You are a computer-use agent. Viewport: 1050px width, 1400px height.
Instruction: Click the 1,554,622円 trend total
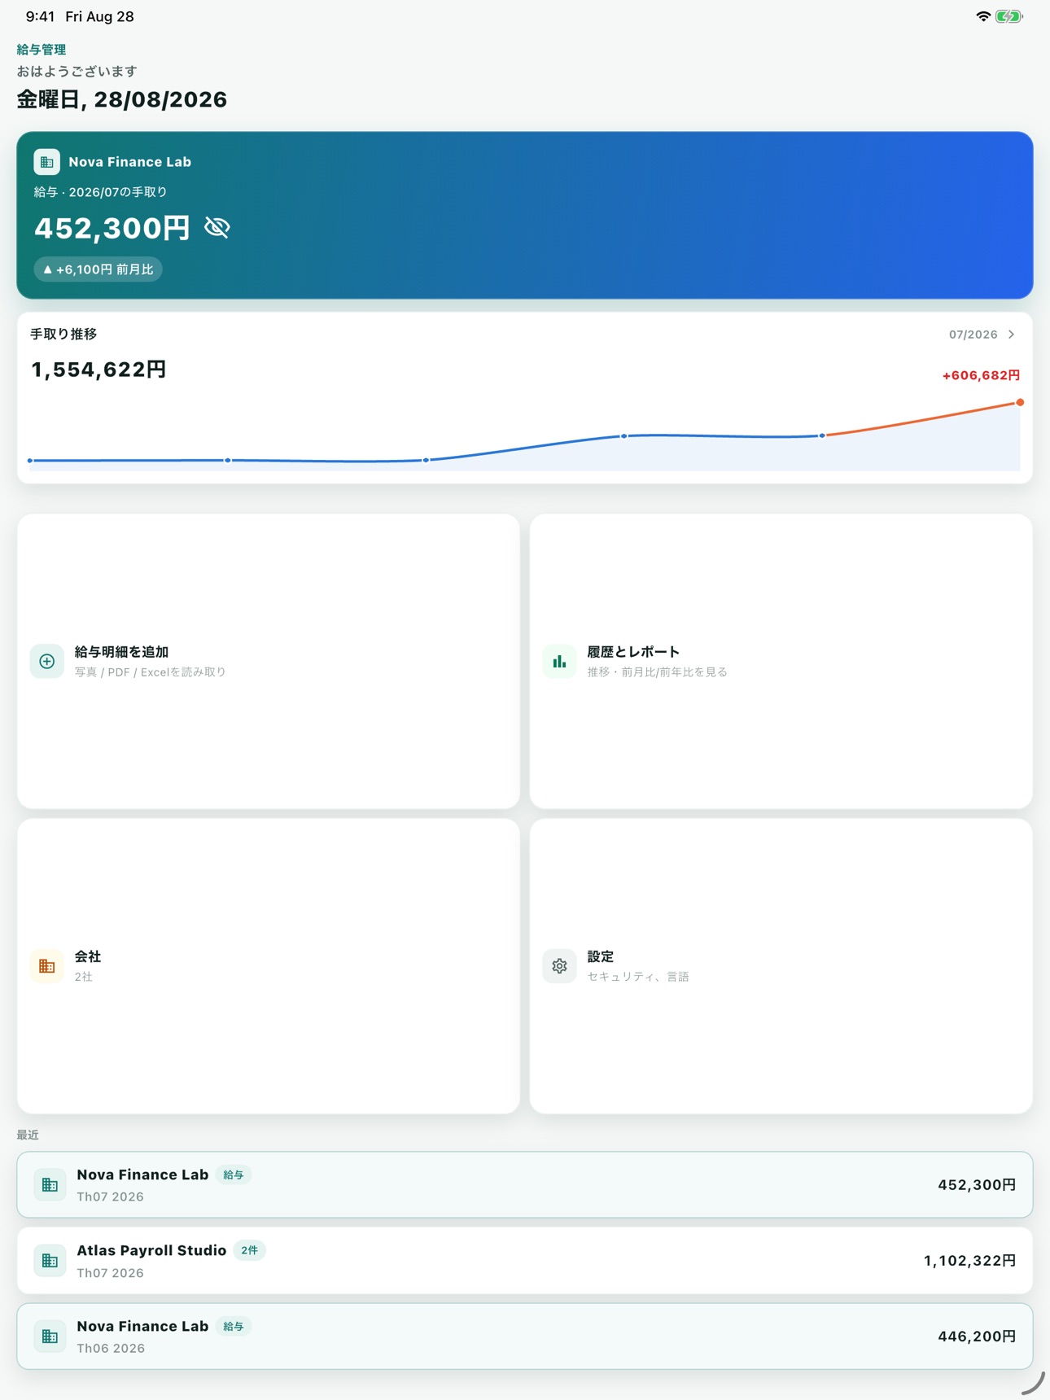[98, 370]
